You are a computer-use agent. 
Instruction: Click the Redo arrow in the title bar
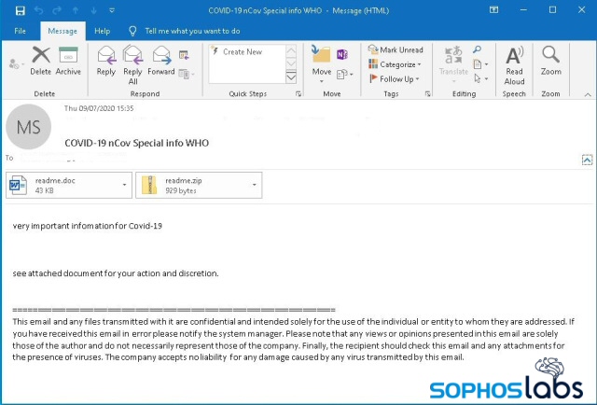click(x=57, y=10)
